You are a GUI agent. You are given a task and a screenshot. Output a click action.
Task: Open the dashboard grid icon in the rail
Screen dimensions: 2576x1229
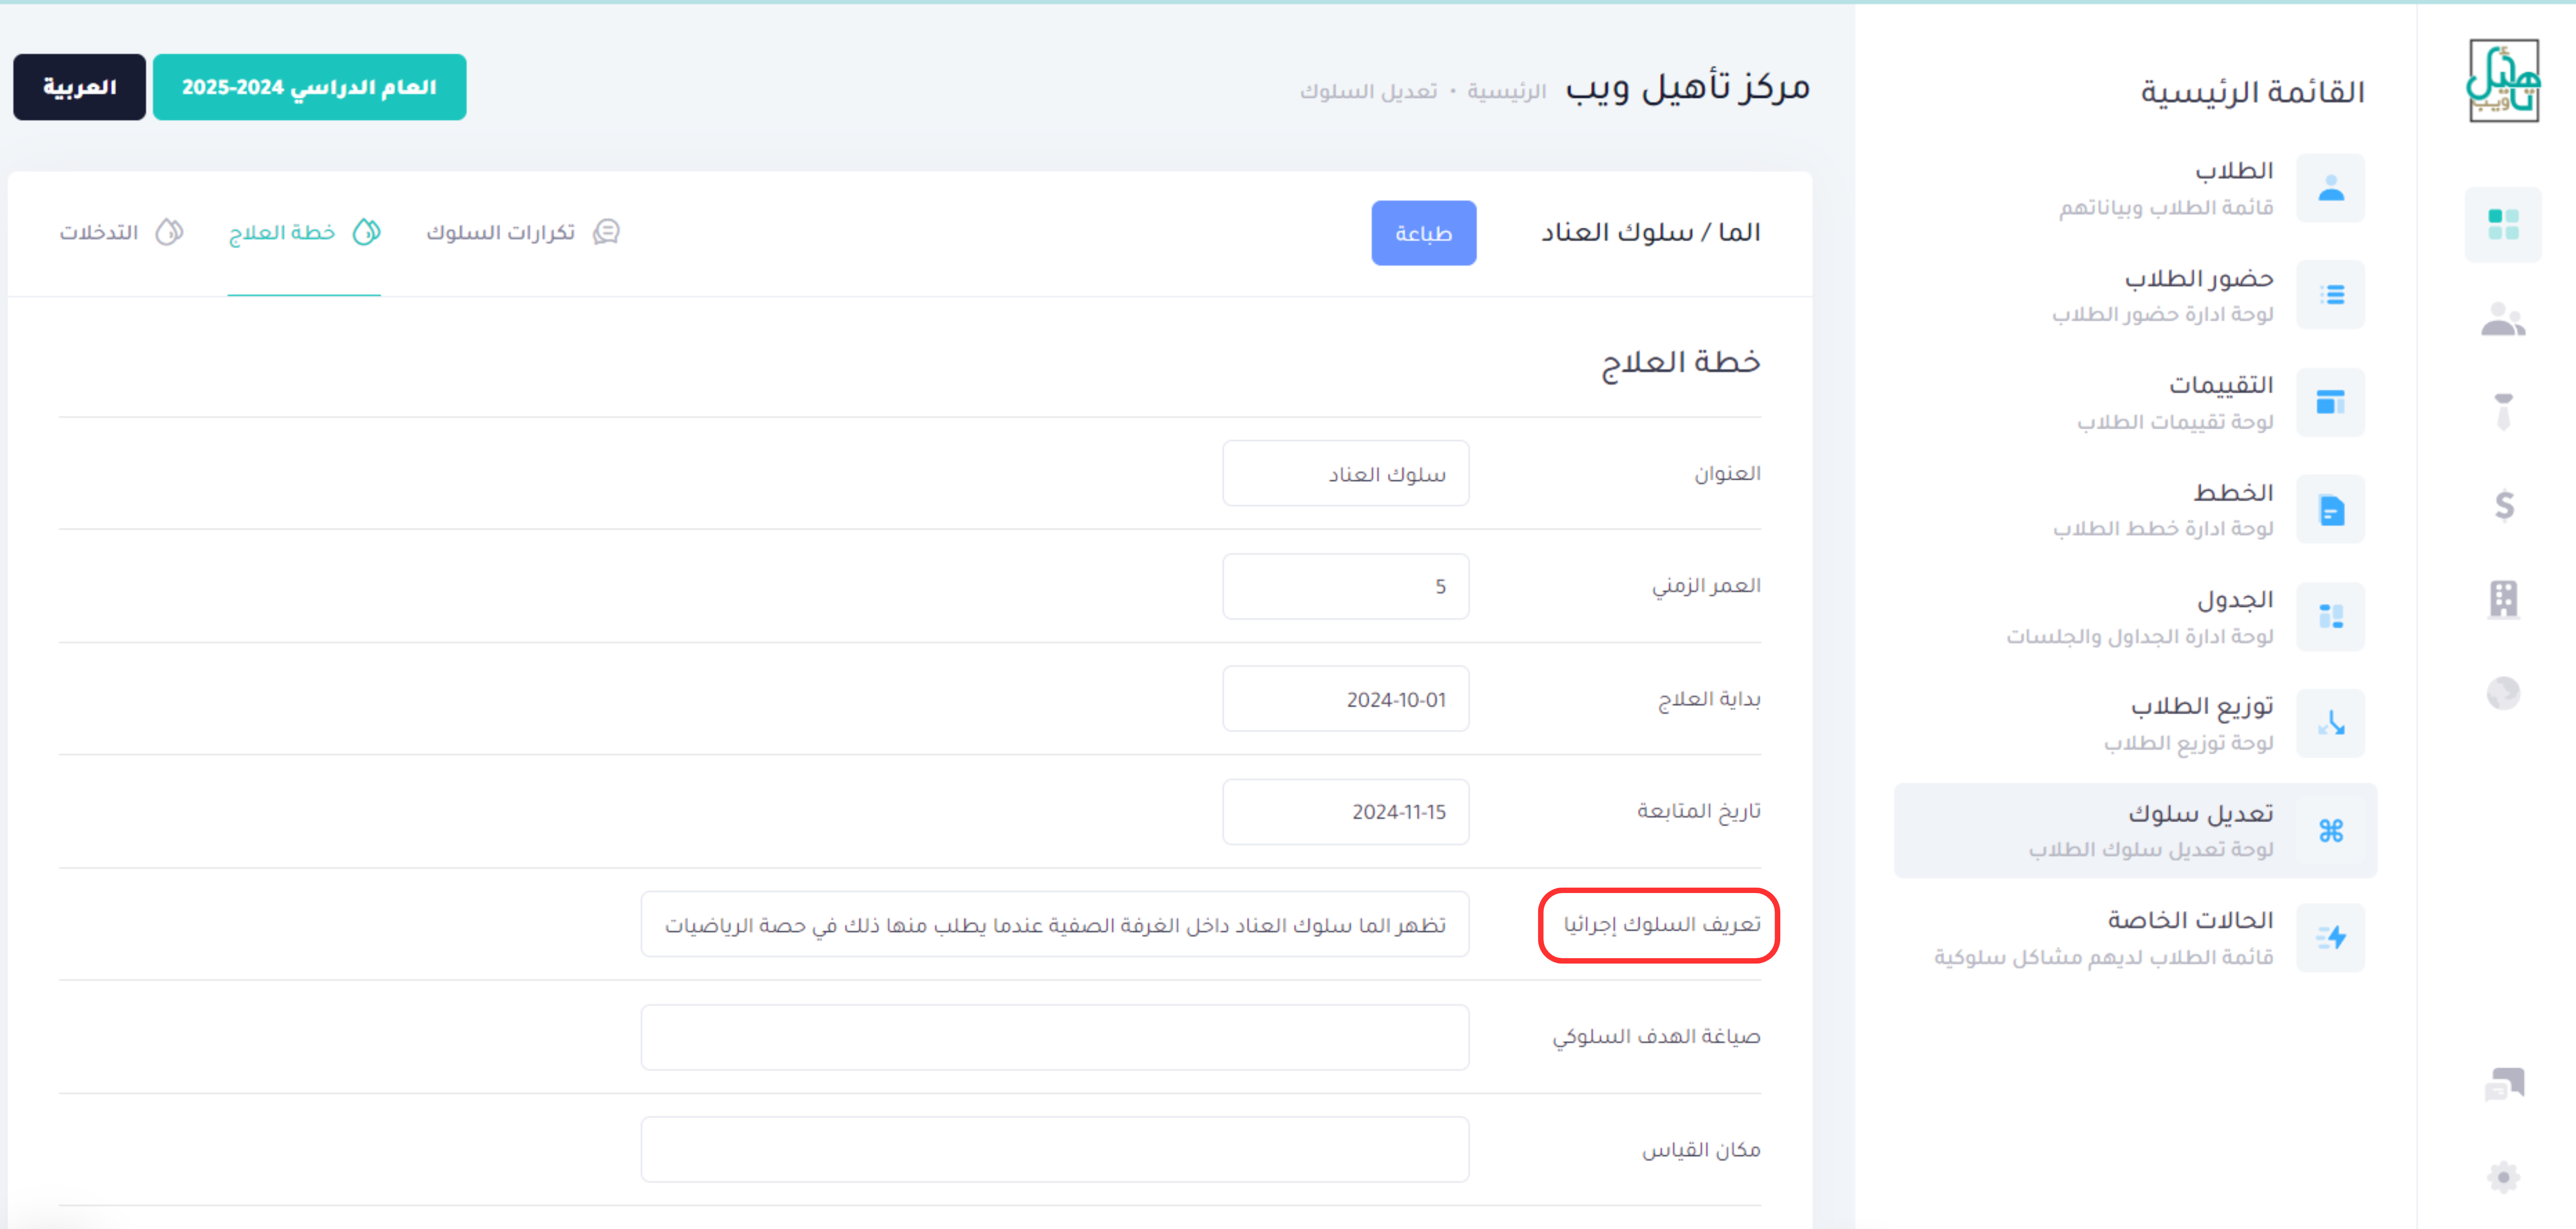(2503, 225)
